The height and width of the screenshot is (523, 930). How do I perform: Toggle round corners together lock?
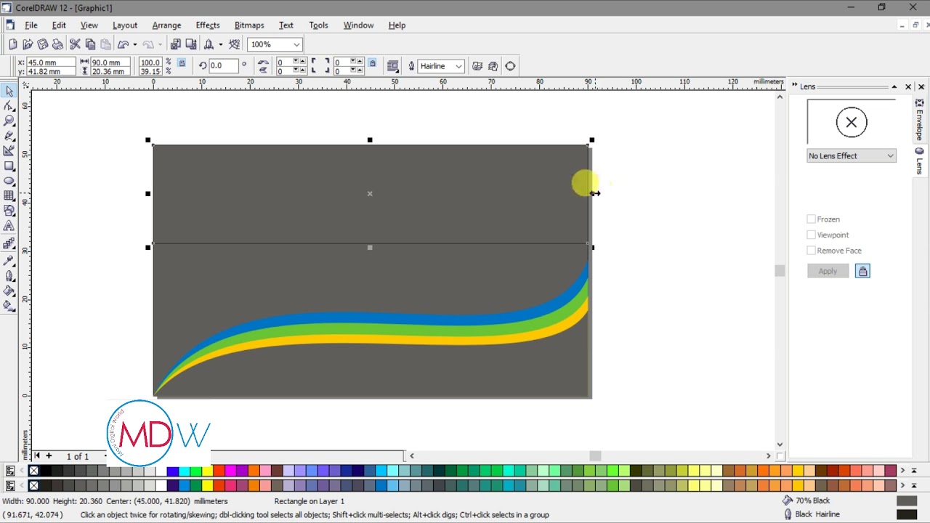pyautogui.click(x=372, y=63)
